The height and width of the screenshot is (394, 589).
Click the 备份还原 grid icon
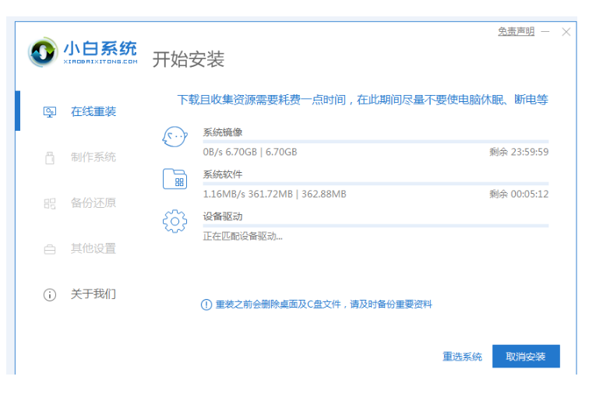tap(50, 203)
